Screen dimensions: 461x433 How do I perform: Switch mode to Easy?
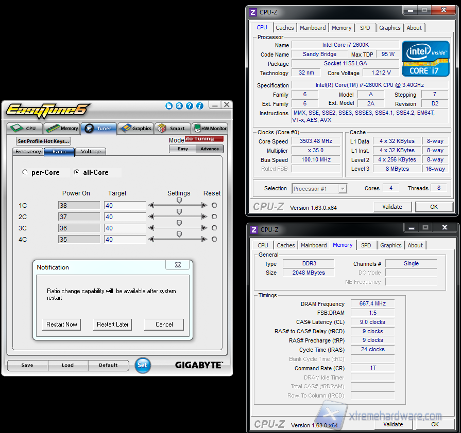coord(182,149)
